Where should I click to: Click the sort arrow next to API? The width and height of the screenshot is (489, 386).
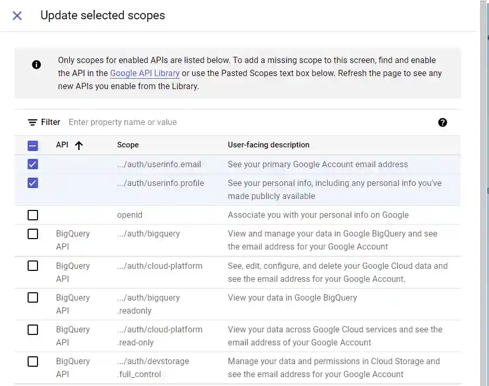point(78,145)
